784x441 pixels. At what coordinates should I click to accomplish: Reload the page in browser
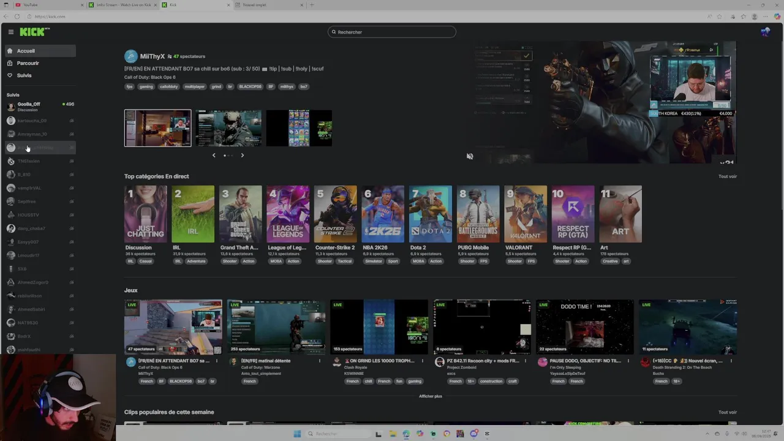[x=16, y=17]
